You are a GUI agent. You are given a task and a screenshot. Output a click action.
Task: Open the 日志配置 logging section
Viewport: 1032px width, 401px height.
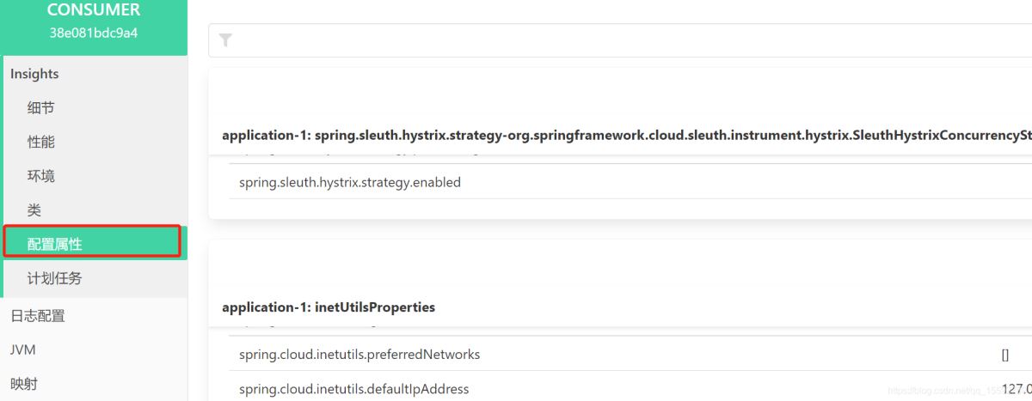(x=38, y=315)
